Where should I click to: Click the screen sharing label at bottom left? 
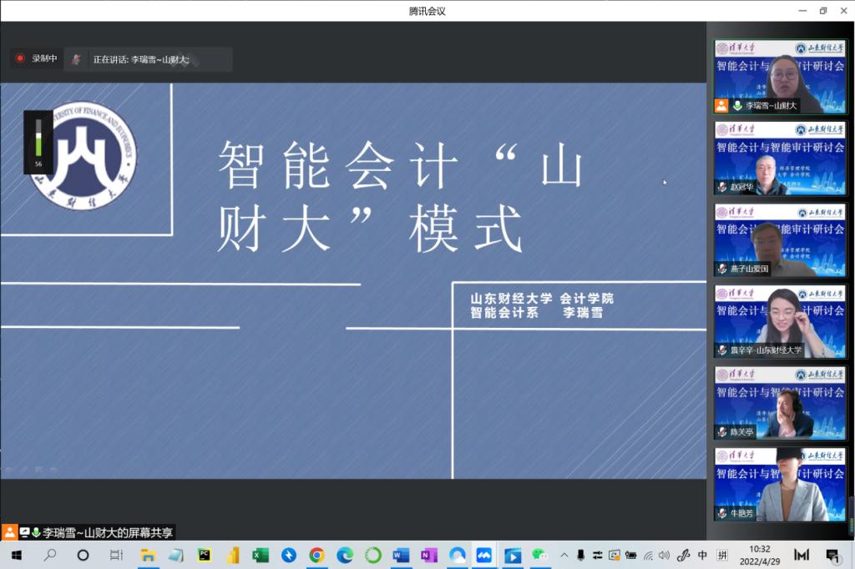108,532
